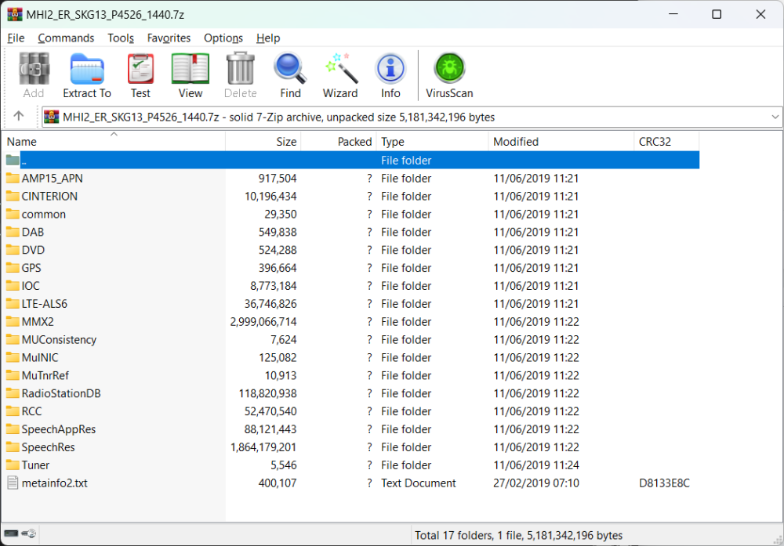
Task: Expand the archive path dropdown arrow
Action: 775,117
